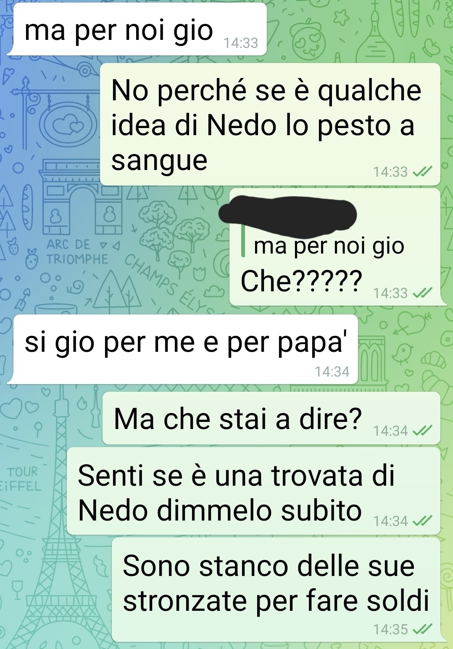Click double-check read icon on 'pesto a sangue' message
The image size is (453, 649).
[422, 172]
